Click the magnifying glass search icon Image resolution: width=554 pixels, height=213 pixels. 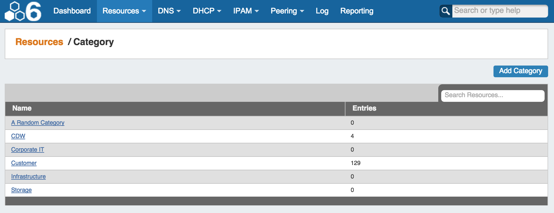pos(446,11)
